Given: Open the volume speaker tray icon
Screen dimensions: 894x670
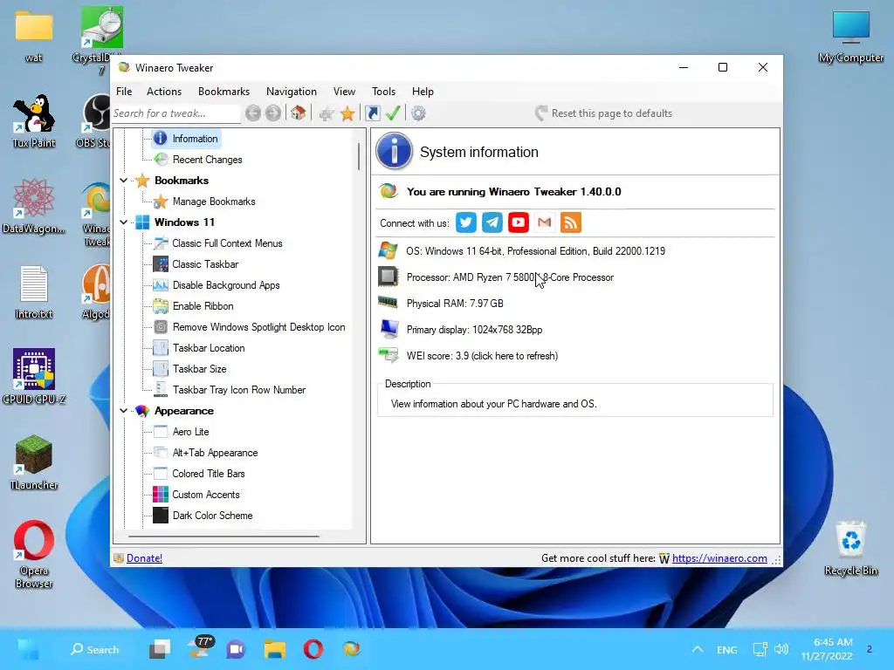Looking at the screenshot, I should pyautogui.click(x=781, y=649).
